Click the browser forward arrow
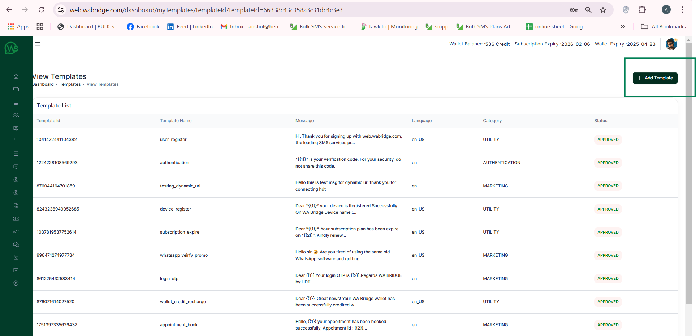The width and height of the screenshot is (696, 336). click(25, 10)
